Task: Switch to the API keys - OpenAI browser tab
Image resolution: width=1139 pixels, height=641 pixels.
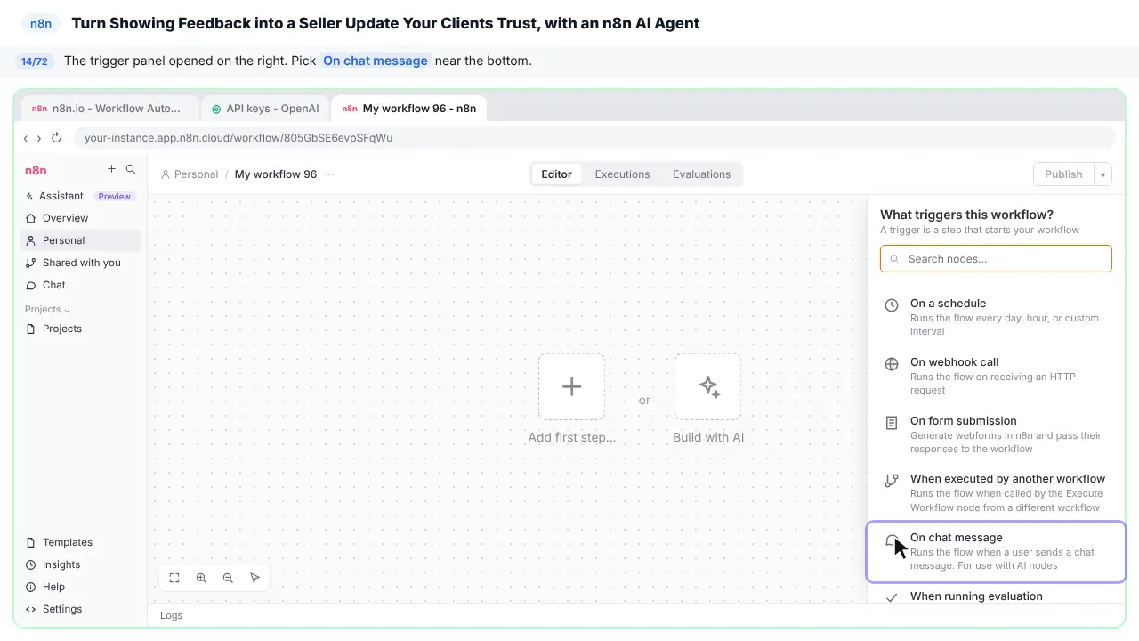Action: coord(265,109)
